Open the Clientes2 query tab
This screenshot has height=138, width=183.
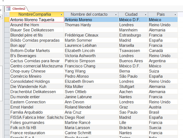16,9
